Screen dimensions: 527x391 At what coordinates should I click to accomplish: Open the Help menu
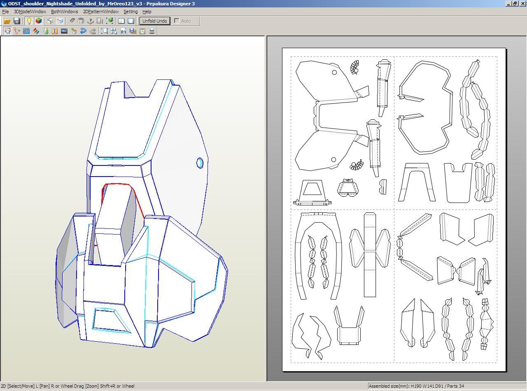147,12
